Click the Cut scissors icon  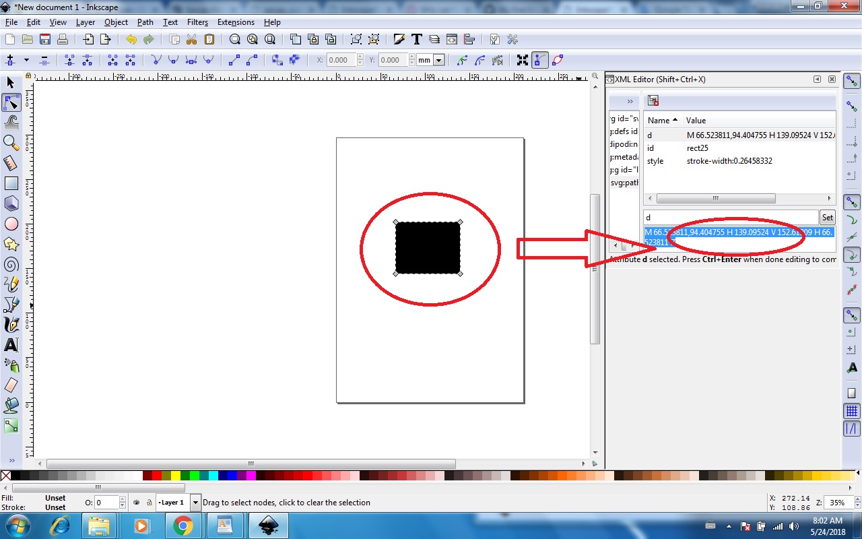(191, 39)
